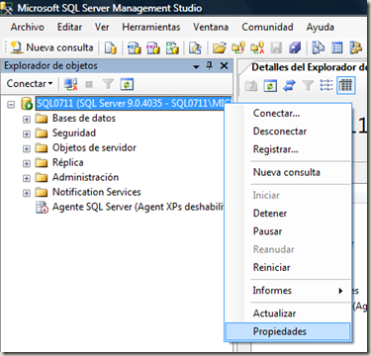Open the Ayuda menu
The width and height of the screenshot is (371, 356).
click(x=321, y=27)
